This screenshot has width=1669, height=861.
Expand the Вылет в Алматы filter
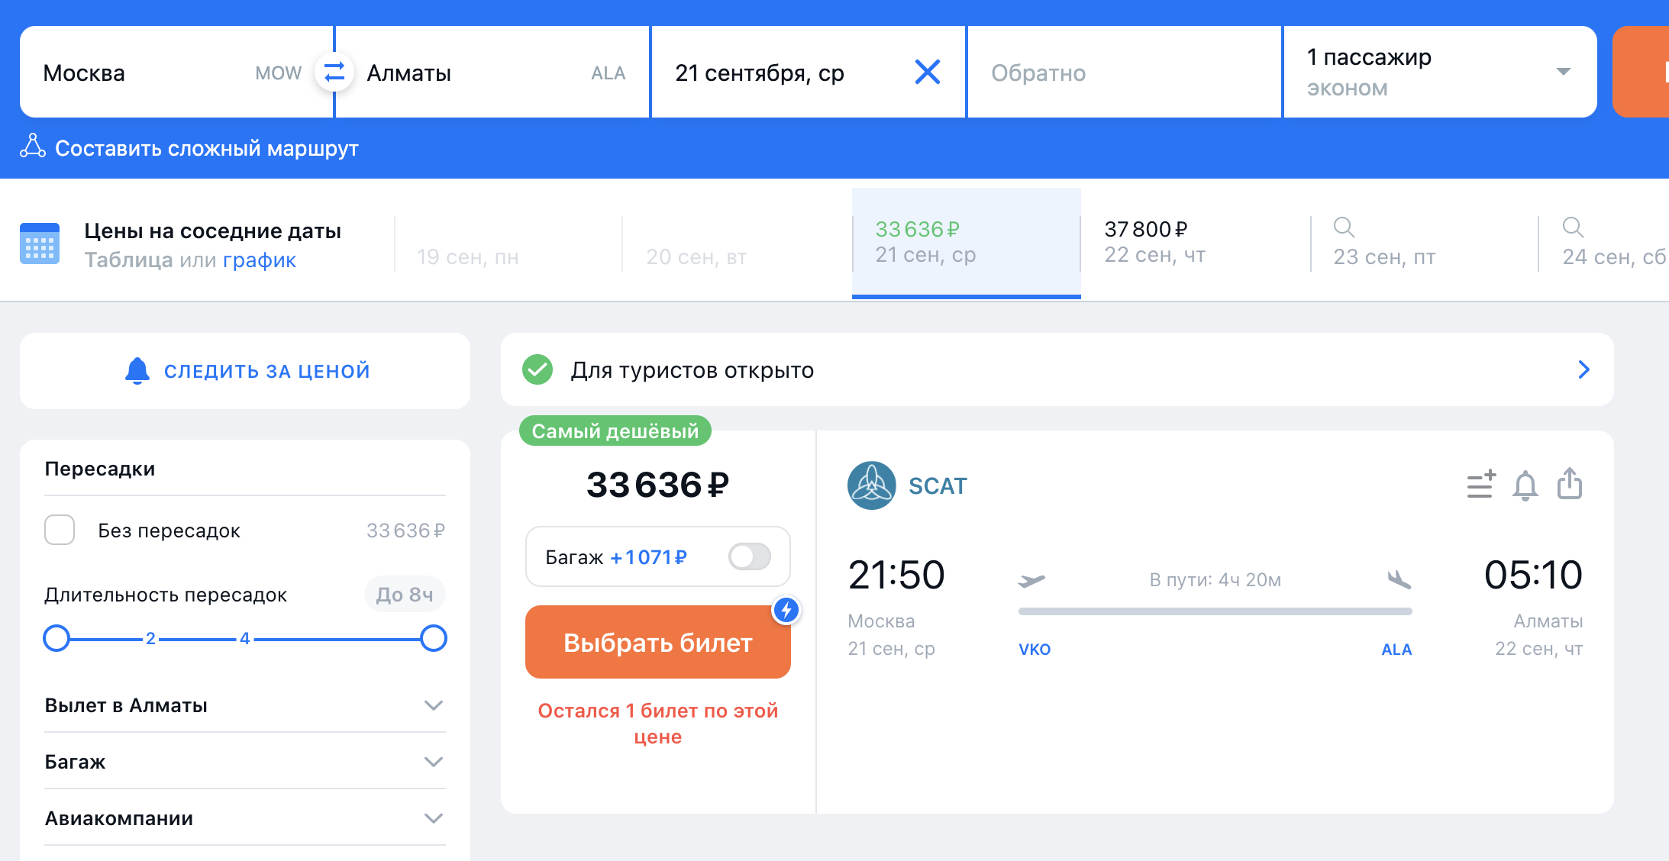[433, 705]
